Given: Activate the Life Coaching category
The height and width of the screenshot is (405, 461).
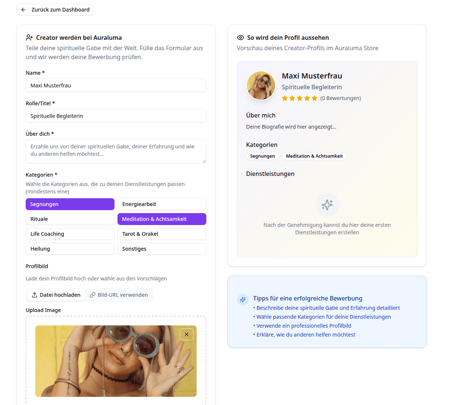Looking at the screenshot, I should coord(70,234).
